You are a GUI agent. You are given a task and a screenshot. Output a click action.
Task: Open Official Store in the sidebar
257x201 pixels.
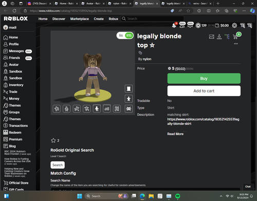(16, 183)
